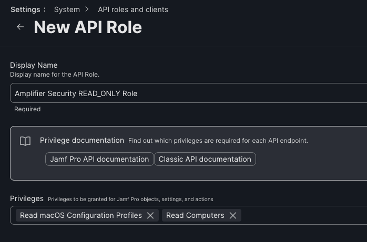367x242 pixels.
Task: Open API roles and clients breadcrumb
Action: click(x=133, y=9)
